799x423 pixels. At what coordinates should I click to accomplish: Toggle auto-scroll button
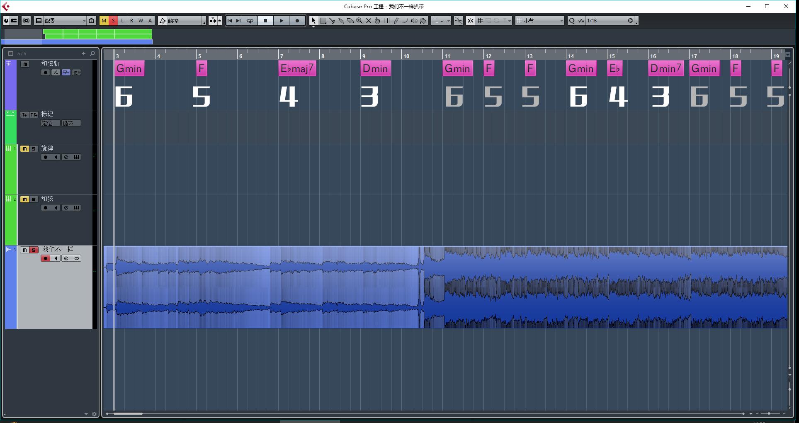(x=213, y=20)
